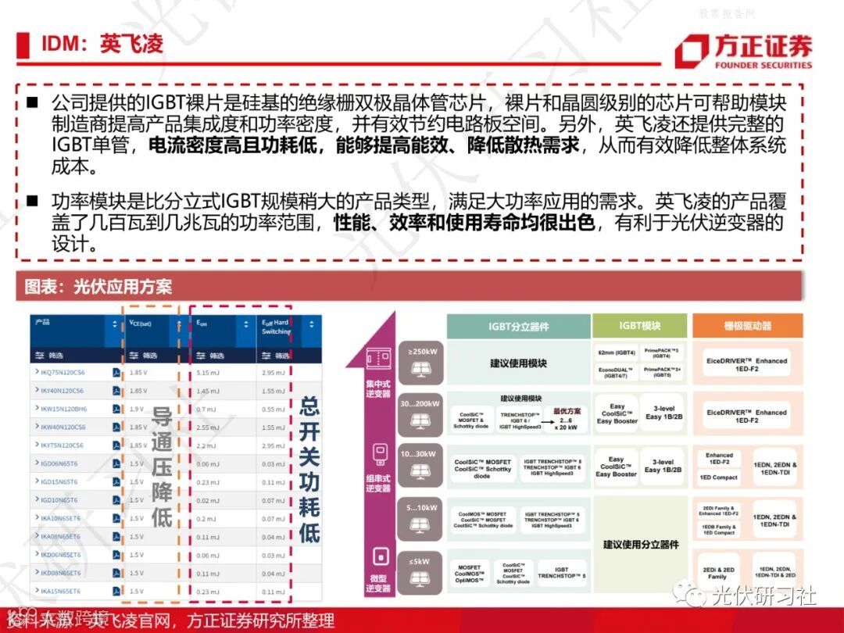Select the IGBT分立器件 column header
This screenshot has height=633, width=844.
(518, 326)
